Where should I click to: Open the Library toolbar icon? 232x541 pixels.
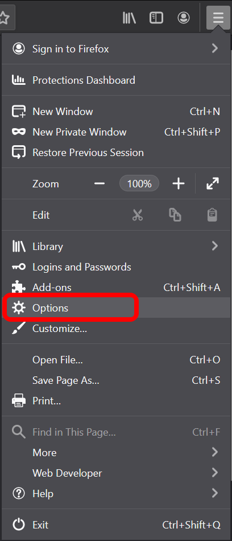129,18
